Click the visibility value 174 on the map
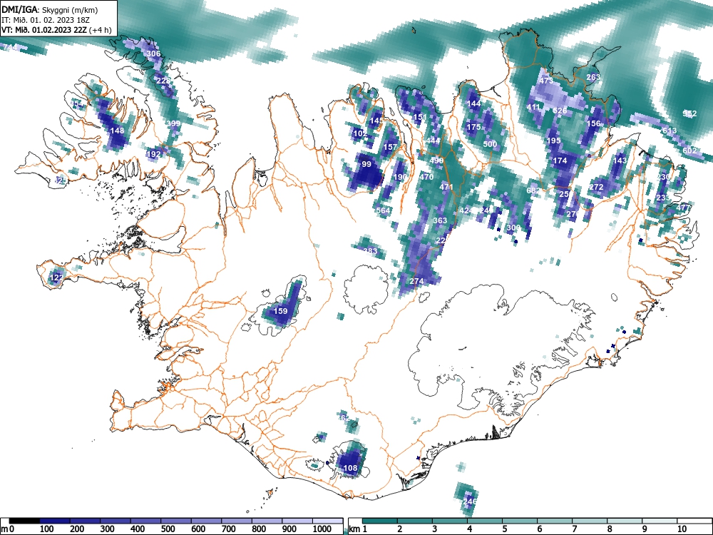713x535 pixels. click(x=560, y=160)
